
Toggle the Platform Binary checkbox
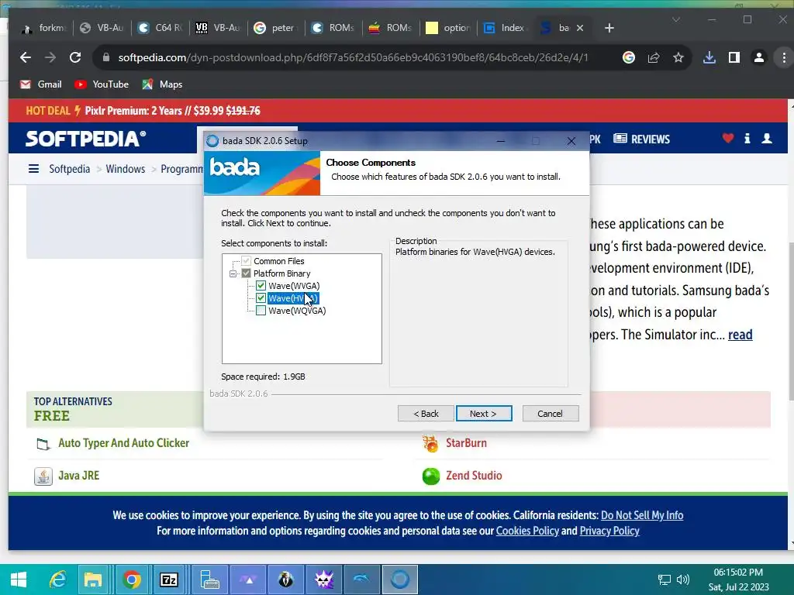coord(246,273)
